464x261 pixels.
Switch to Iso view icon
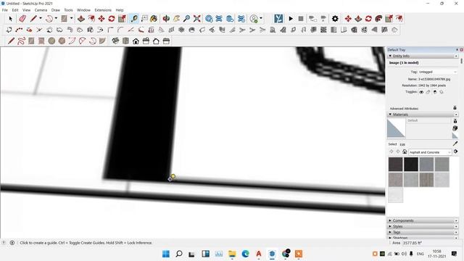pos(115,41)
